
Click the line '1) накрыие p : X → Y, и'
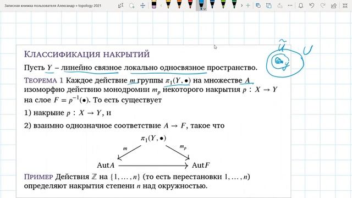pos(68,112)
